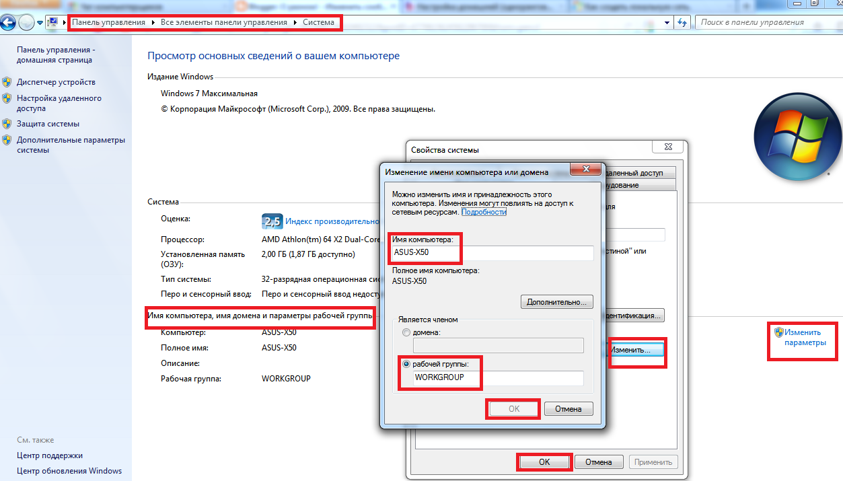This screenshot has height=481, width=843.
Task: Click shield icon beside Диспетчер устройств
Action: click(7, 82)
